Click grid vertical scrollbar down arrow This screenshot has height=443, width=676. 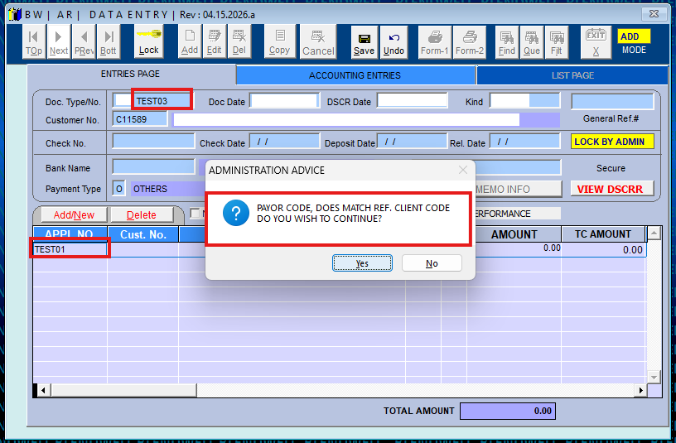click(654, 378)
